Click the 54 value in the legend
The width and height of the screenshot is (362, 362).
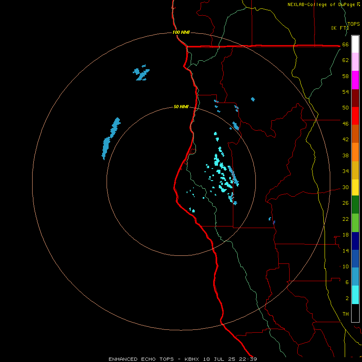pyautogui.click(x=346, y=92)
